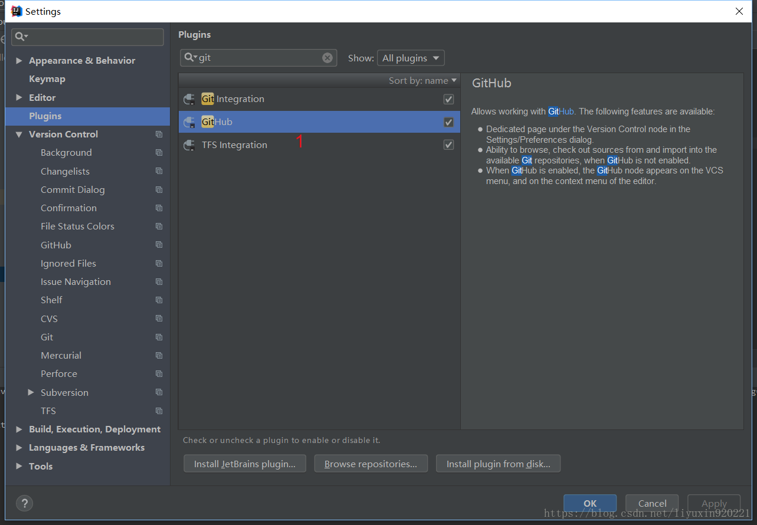
Task: Toggle the TFS Integration plugin checkbox
Action: [x=448, y=145]
